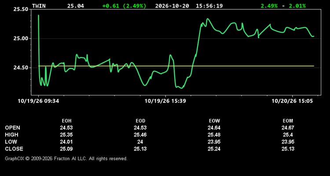Image resolution: width=330 pixels, height=176 pixels.
Task: Click the 15:56:19 timestamp
Action: click(209, 6)
